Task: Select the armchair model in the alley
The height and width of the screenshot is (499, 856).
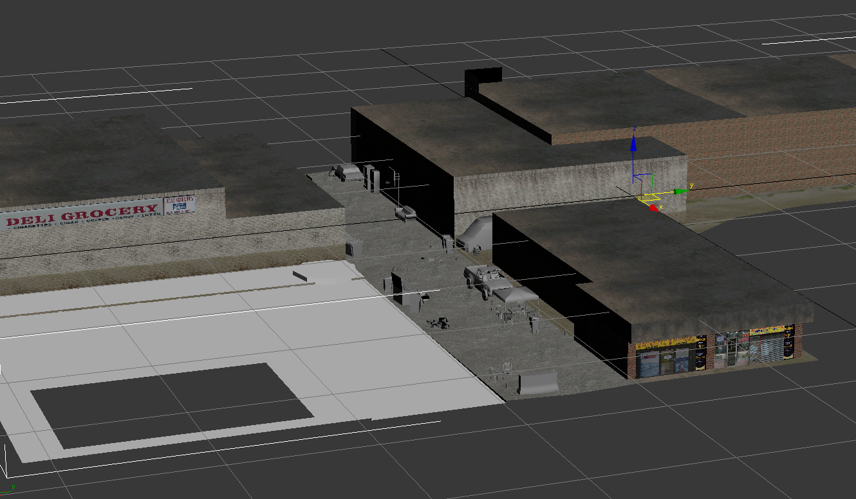Action: pos(405,212)
